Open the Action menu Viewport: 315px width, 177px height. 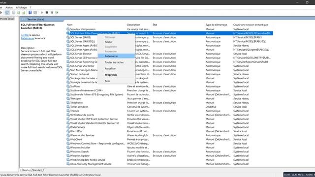(9, 7)
